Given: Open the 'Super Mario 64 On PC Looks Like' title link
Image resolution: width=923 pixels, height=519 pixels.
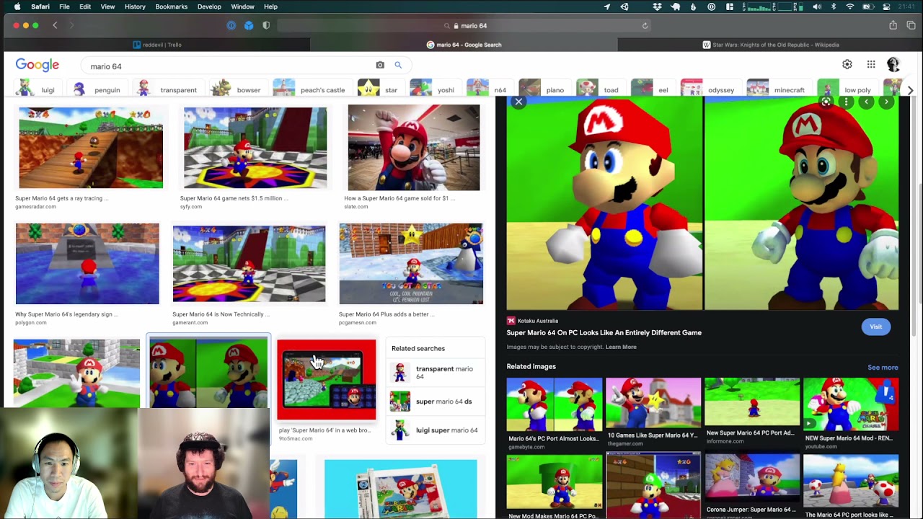Looking at the screenshot, I should [x=604, y=332].
